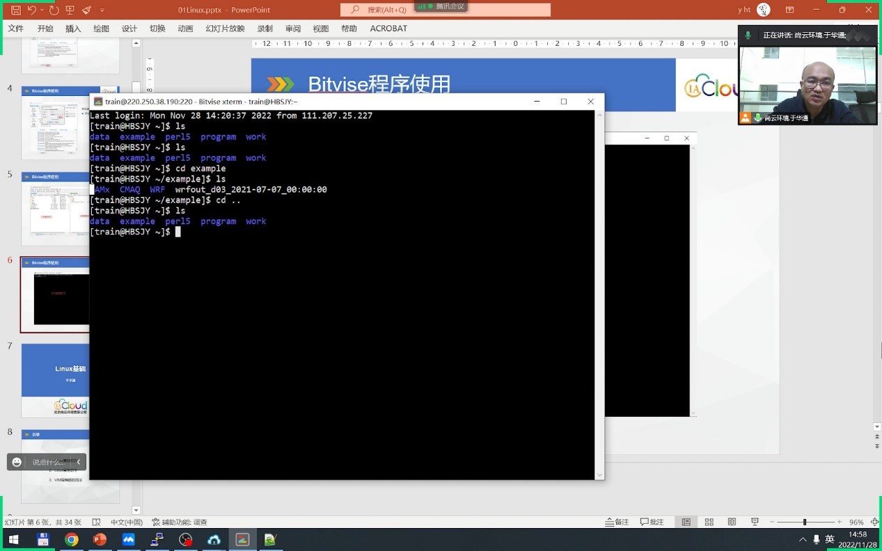Switch to the 视图 ribbon tab
882x551 pixels.
[321, 29]
